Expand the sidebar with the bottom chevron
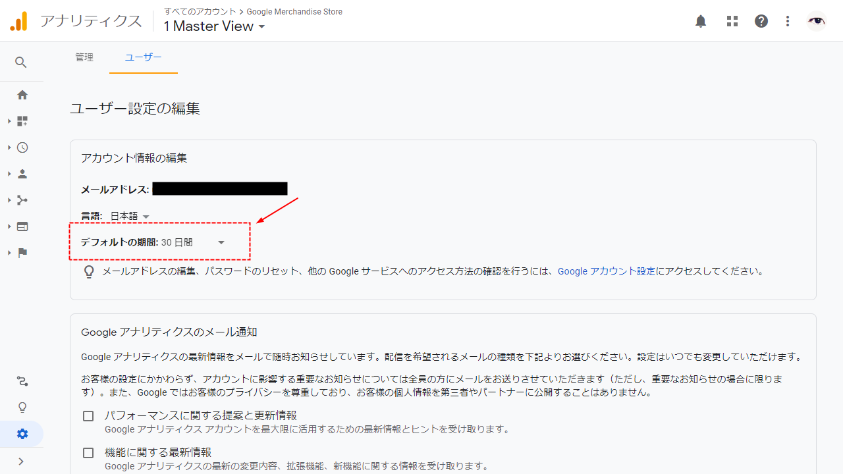 tap(21, 461)
